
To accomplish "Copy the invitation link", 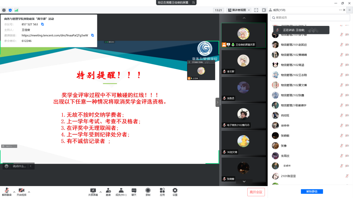I will point(93,35).
